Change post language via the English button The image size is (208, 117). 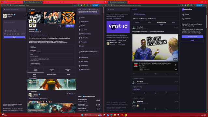pos(14,31)
